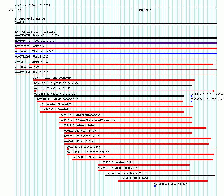Open nsv5626123 (Ebert2021) label

click(170, 184)
